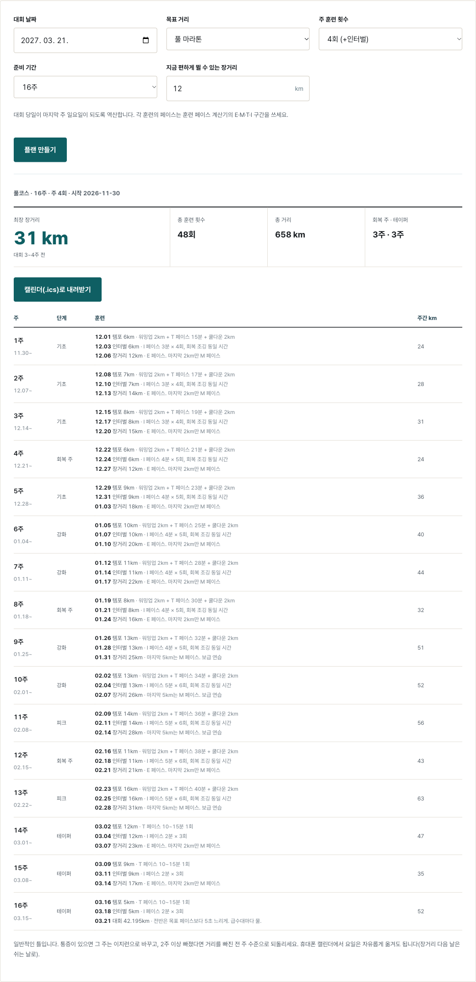Image resolution: width=476 pixels, height=982 pixels.
Task: Click the 대회 3~4주 전 caption
Action: pyautogui.click(x=29, y=255)
